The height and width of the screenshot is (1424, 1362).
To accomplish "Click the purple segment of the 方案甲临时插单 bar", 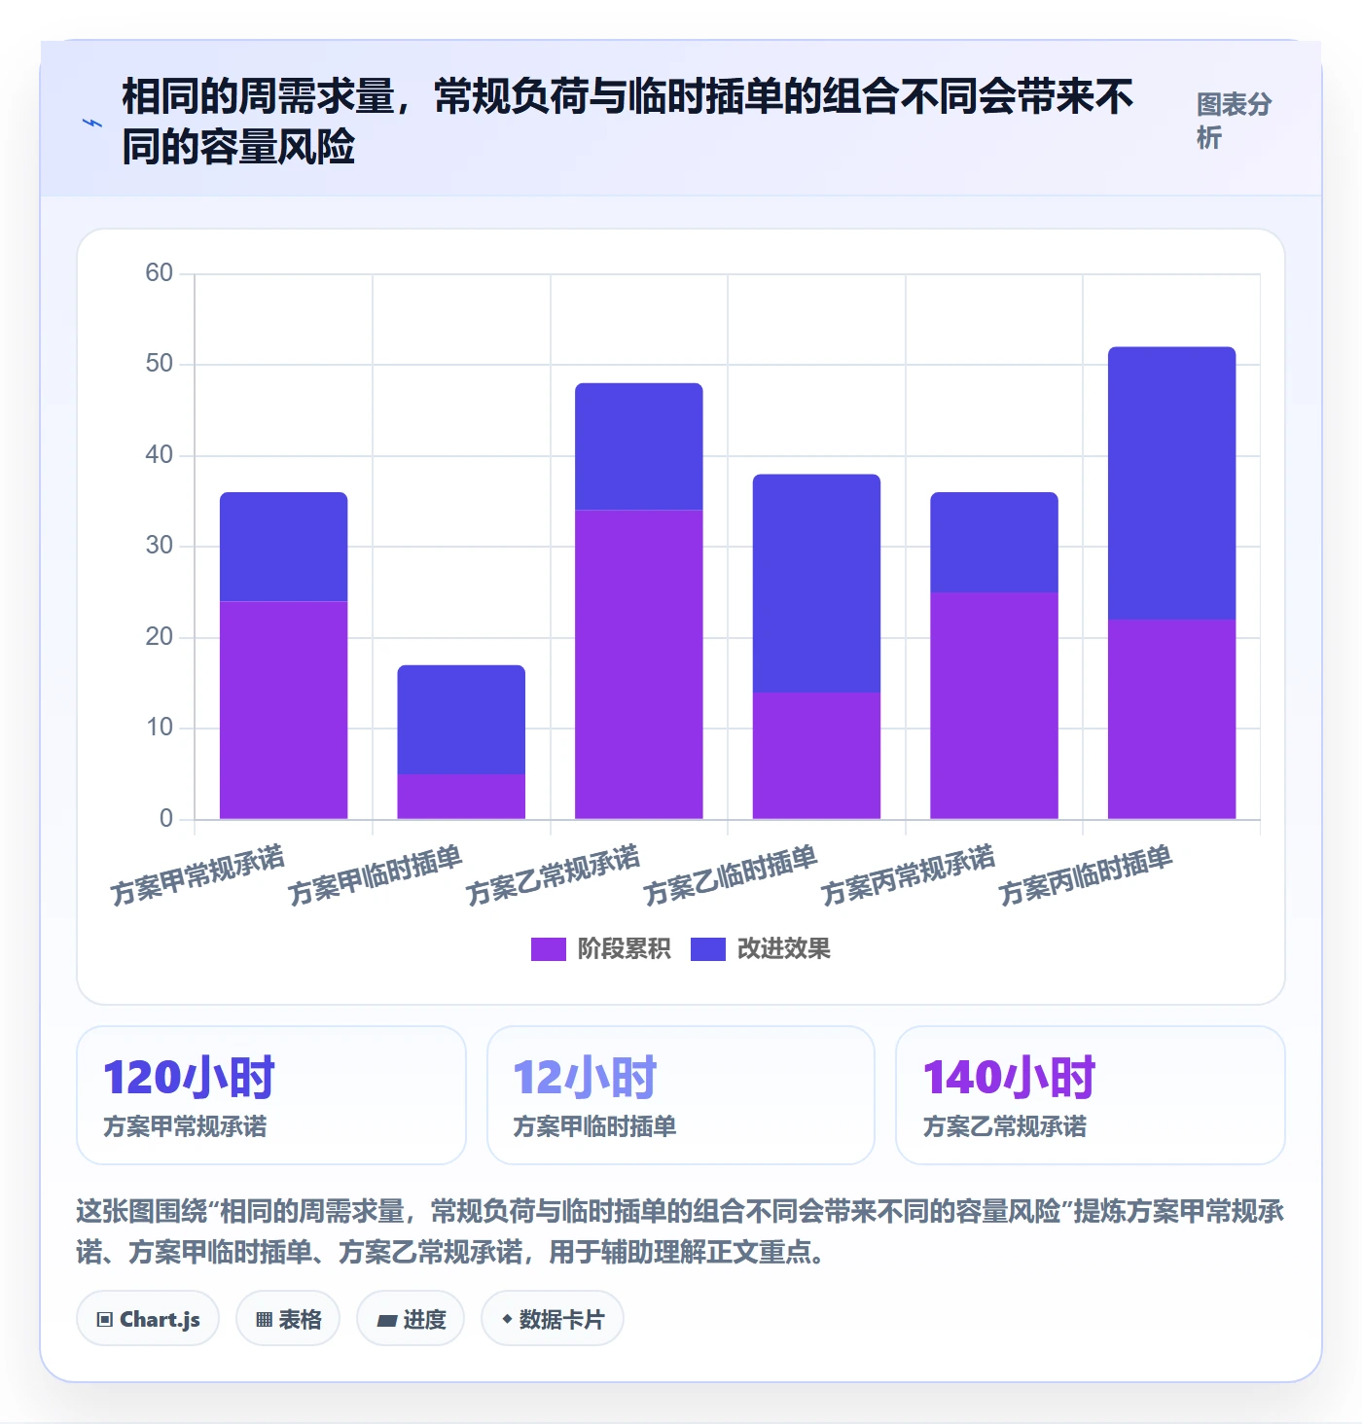I will tap(461, 797).
